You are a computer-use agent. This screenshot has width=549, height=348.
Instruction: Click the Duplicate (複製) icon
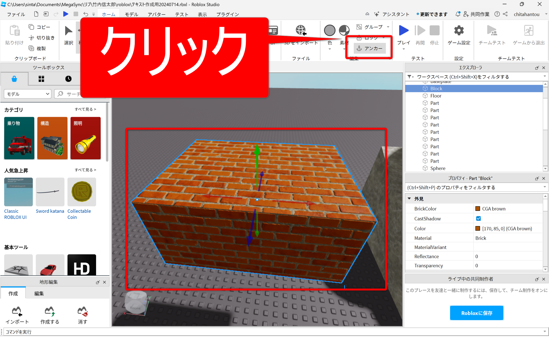pyautogui.click(x=31, y=48)
